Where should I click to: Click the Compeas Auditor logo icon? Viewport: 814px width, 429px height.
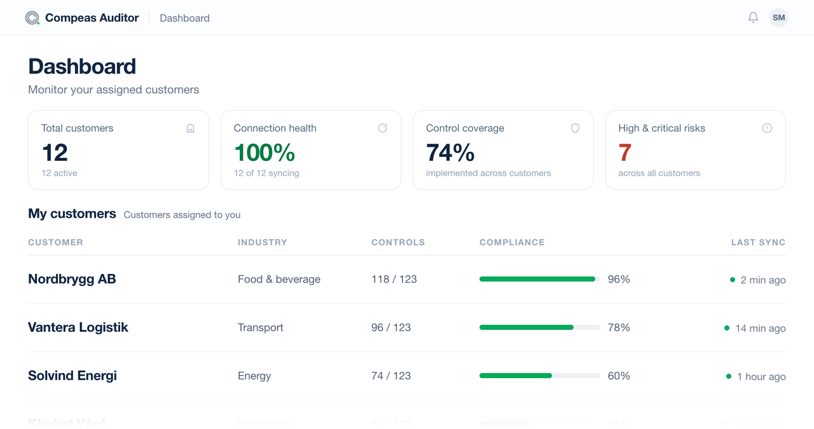tap(32, 18)
